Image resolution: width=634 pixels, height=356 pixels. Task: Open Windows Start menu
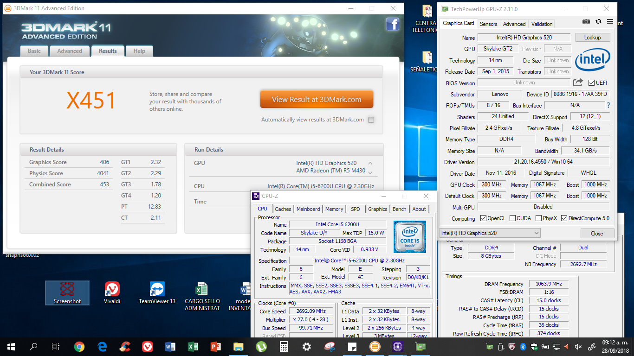[11, 346]
